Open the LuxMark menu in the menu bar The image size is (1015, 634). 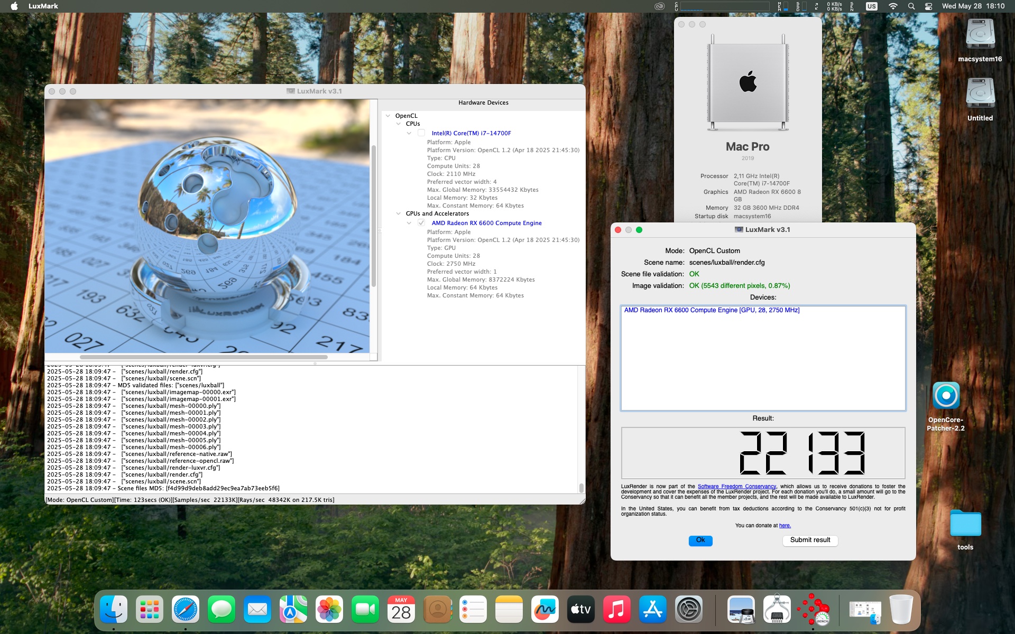click(43, 6)
